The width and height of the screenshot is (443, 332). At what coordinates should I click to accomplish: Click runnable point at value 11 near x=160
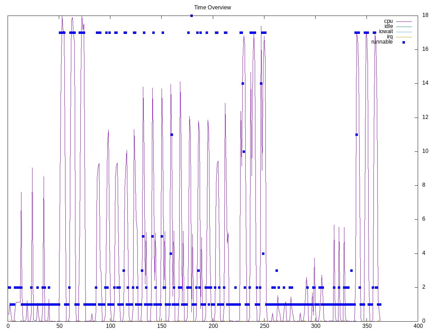click(172, 135)
